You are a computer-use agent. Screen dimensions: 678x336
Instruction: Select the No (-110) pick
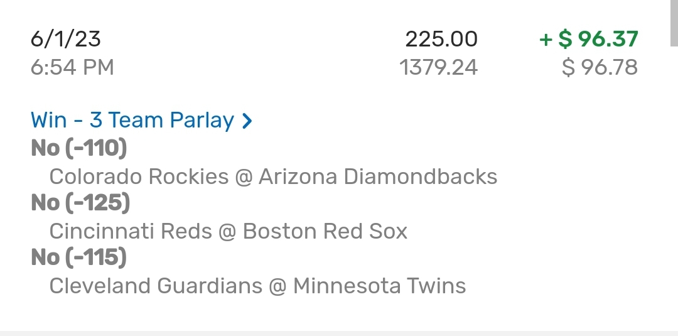pos(79,148)
